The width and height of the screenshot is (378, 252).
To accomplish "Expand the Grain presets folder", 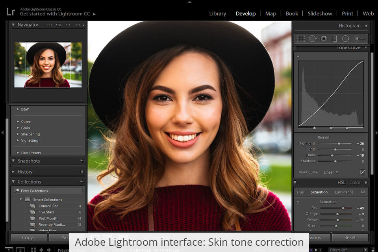I will [18, 128].
